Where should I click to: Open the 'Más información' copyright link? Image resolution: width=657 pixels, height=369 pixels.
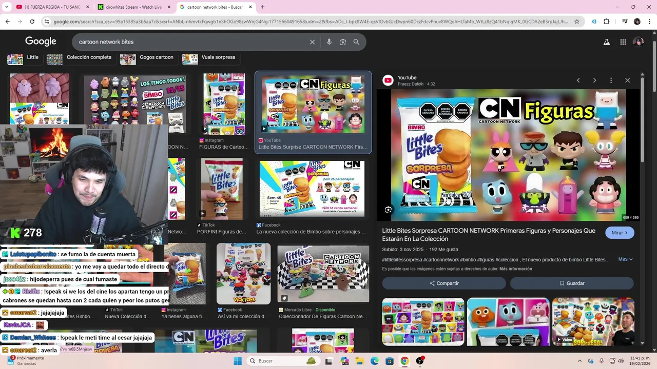tap(515, 269)
